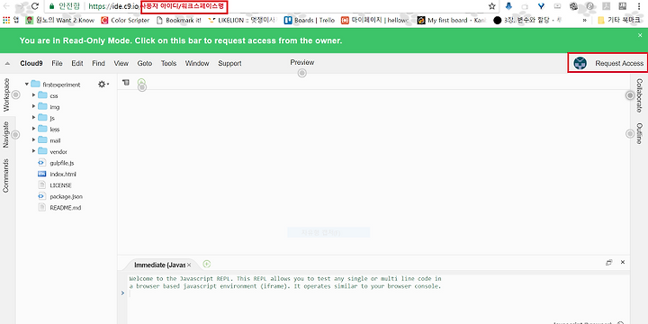Expand the css folder
Screen dimensions: 648x324
(34, 95)
